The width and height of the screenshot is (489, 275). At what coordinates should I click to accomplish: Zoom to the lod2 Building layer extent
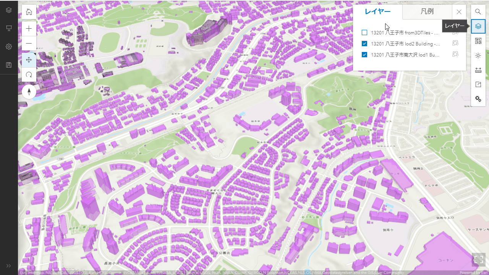pyautogui.click(x=455, y=44)
